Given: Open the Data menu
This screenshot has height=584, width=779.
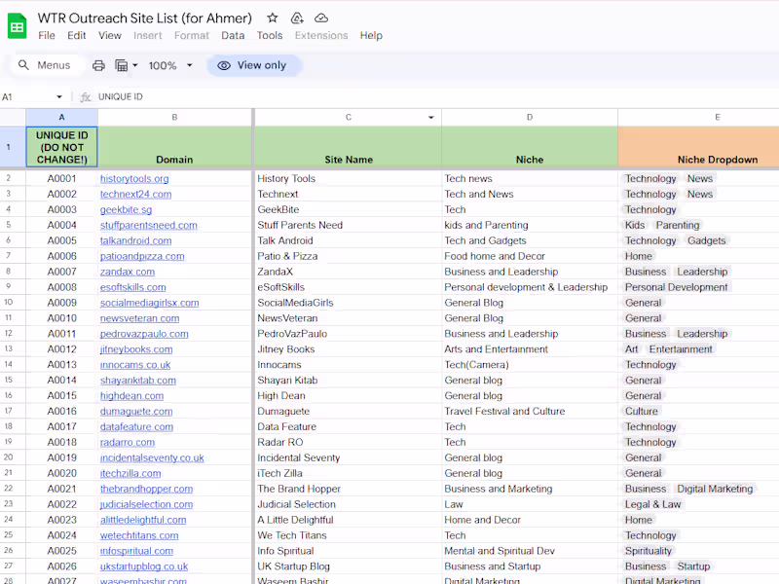Looking at the screenshot, I should point(233,36).
